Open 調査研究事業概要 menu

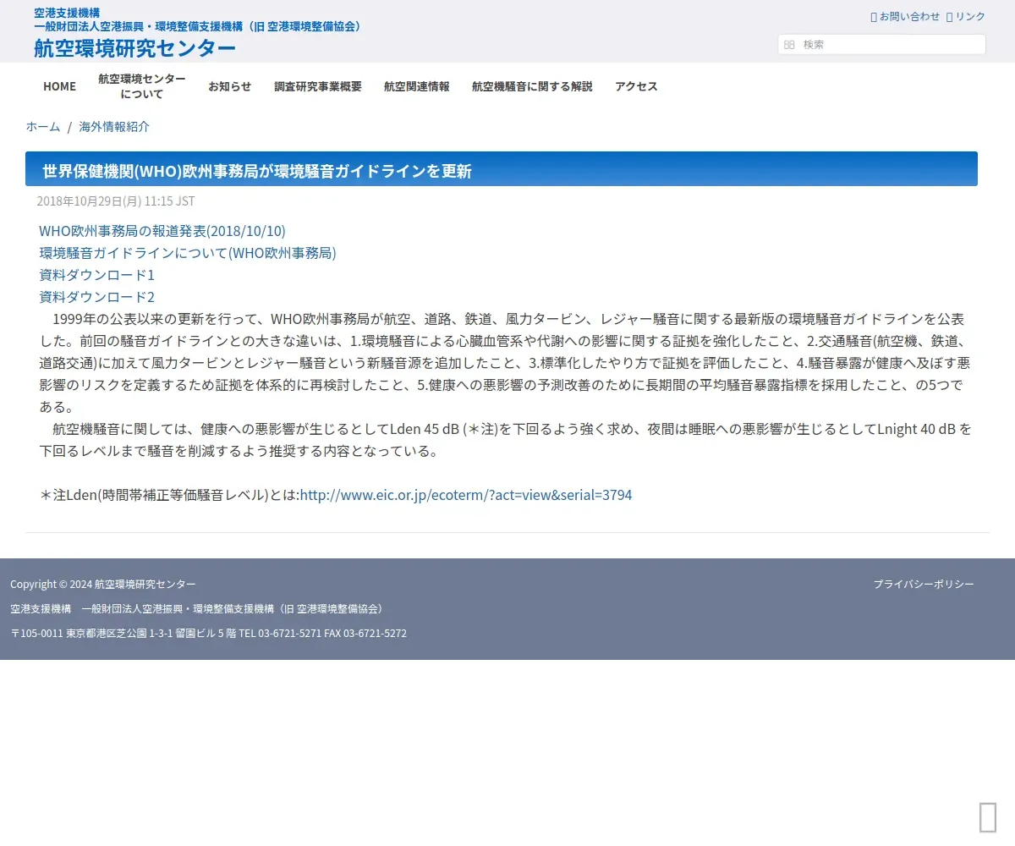click(x=318, y=86)
